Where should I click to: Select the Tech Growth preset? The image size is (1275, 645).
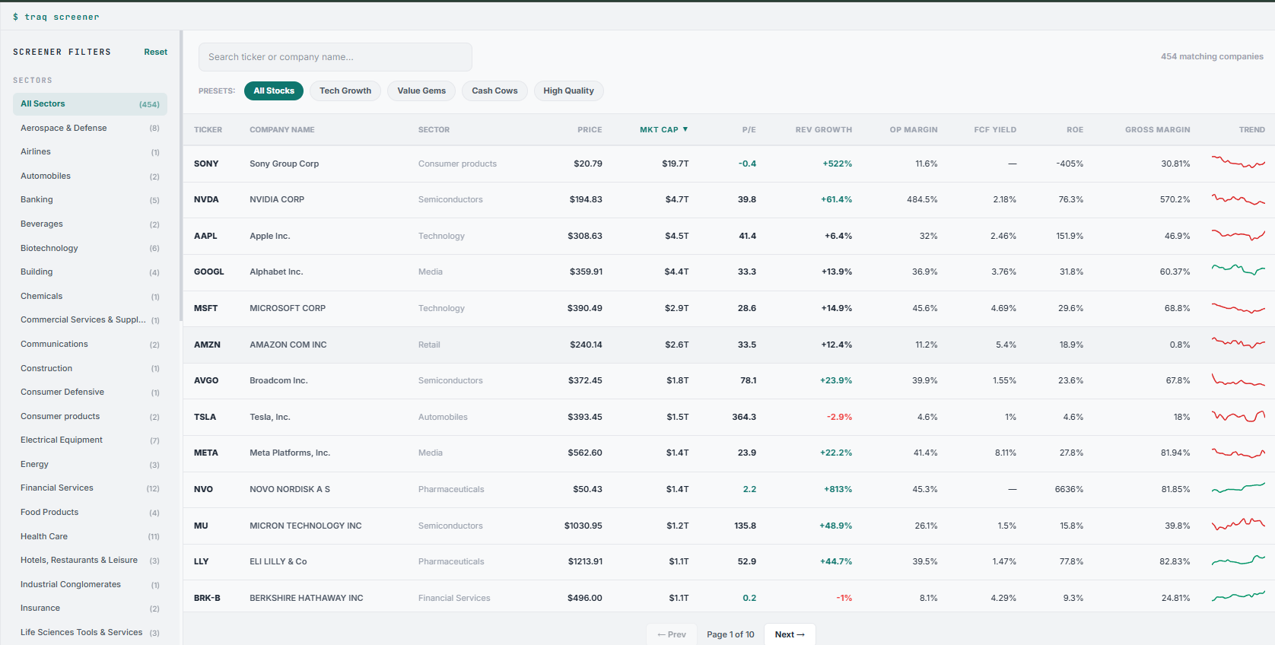pos(345,91)
